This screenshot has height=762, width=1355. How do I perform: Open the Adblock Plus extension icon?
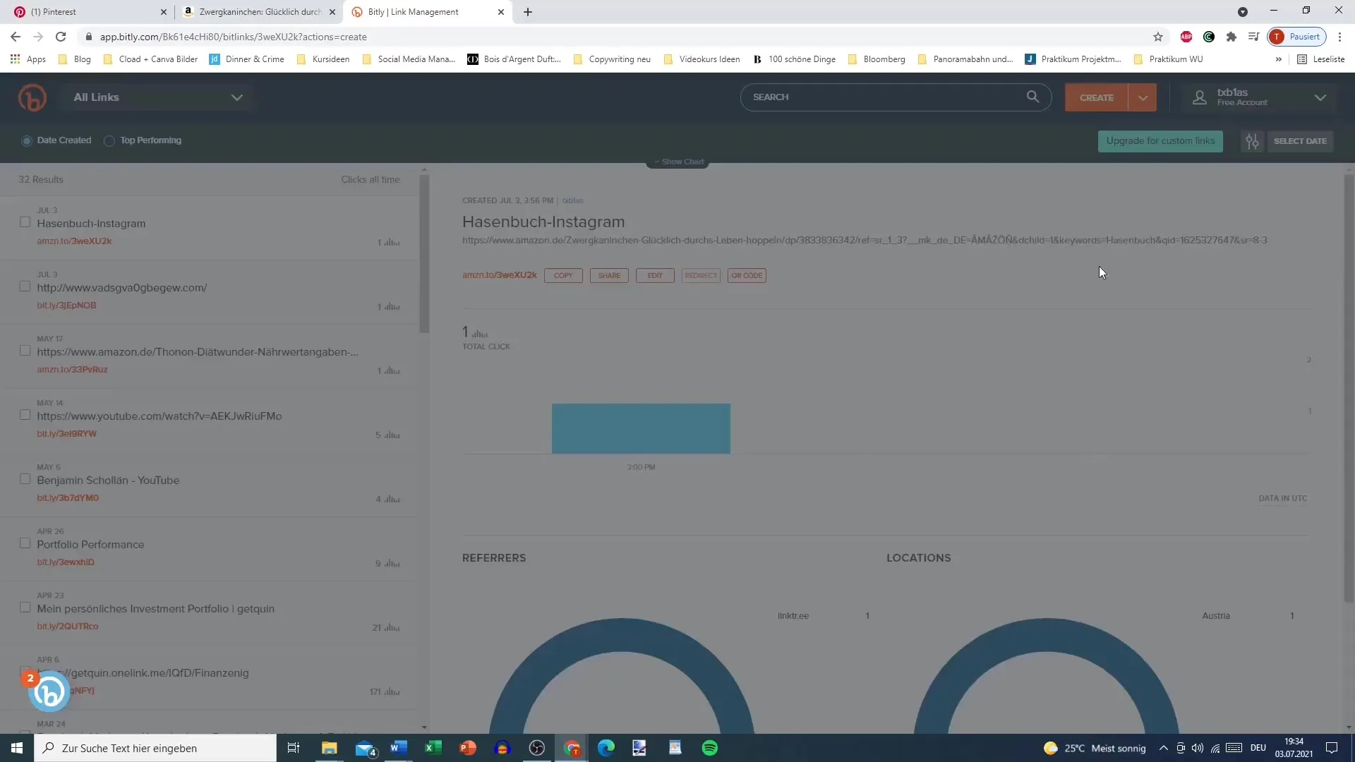click(x=1186, y=37)
